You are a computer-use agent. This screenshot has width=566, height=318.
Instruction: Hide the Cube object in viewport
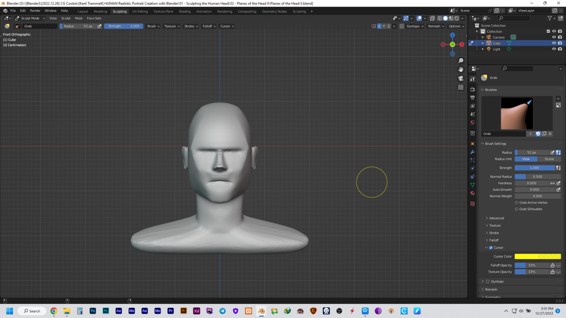click(x=554, y=43)
